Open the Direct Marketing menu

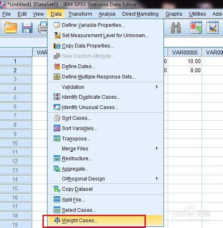140,14
